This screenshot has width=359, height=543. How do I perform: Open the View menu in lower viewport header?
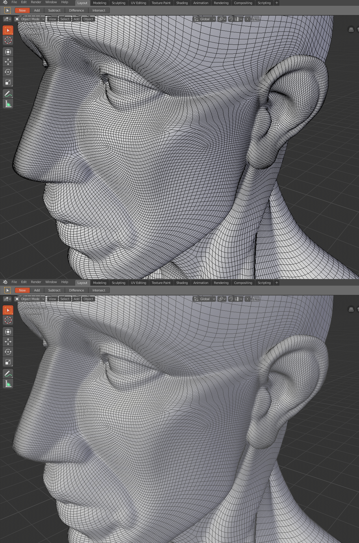pos(52,299)
